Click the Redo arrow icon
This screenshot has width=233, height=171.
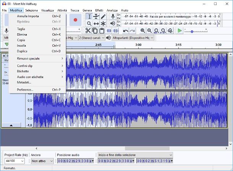132,31
